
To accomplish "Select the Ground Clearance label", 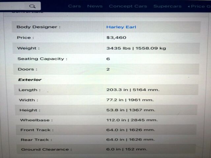I will pyautogui.click(x=46, y=149).
